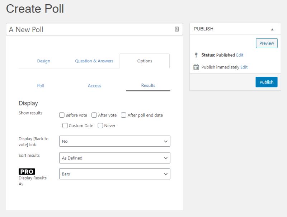Select the Never checkbox
The width and height of the screenshot is (287, 217).
click(x=100, y=126)
